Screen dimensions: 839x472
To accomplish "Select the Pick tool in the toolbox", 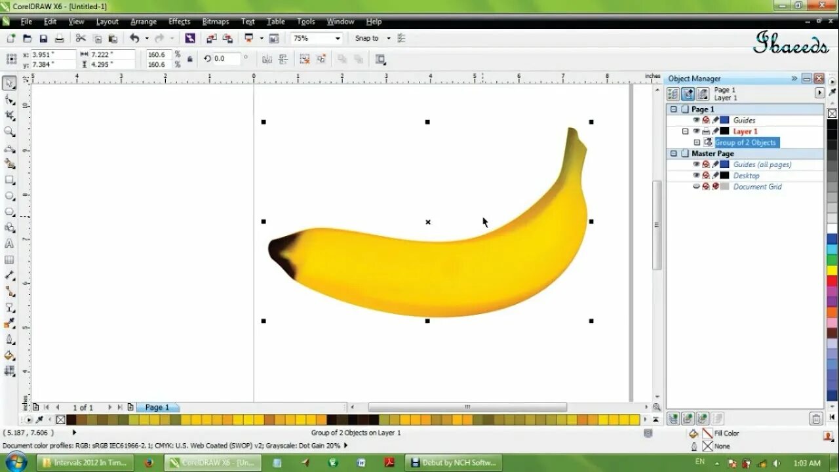I will (9, 83).
